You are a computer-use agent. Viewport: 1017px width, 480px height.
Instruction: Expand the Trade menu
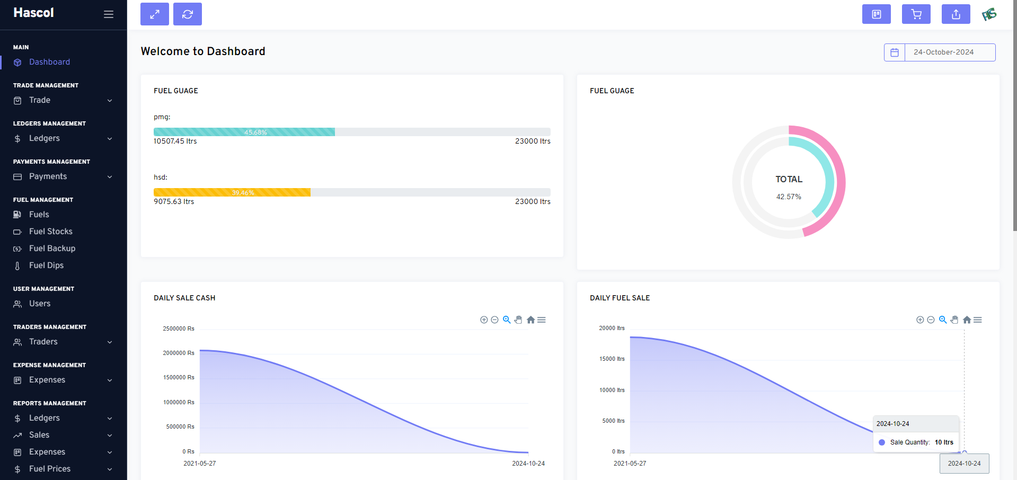pos(64,100)
